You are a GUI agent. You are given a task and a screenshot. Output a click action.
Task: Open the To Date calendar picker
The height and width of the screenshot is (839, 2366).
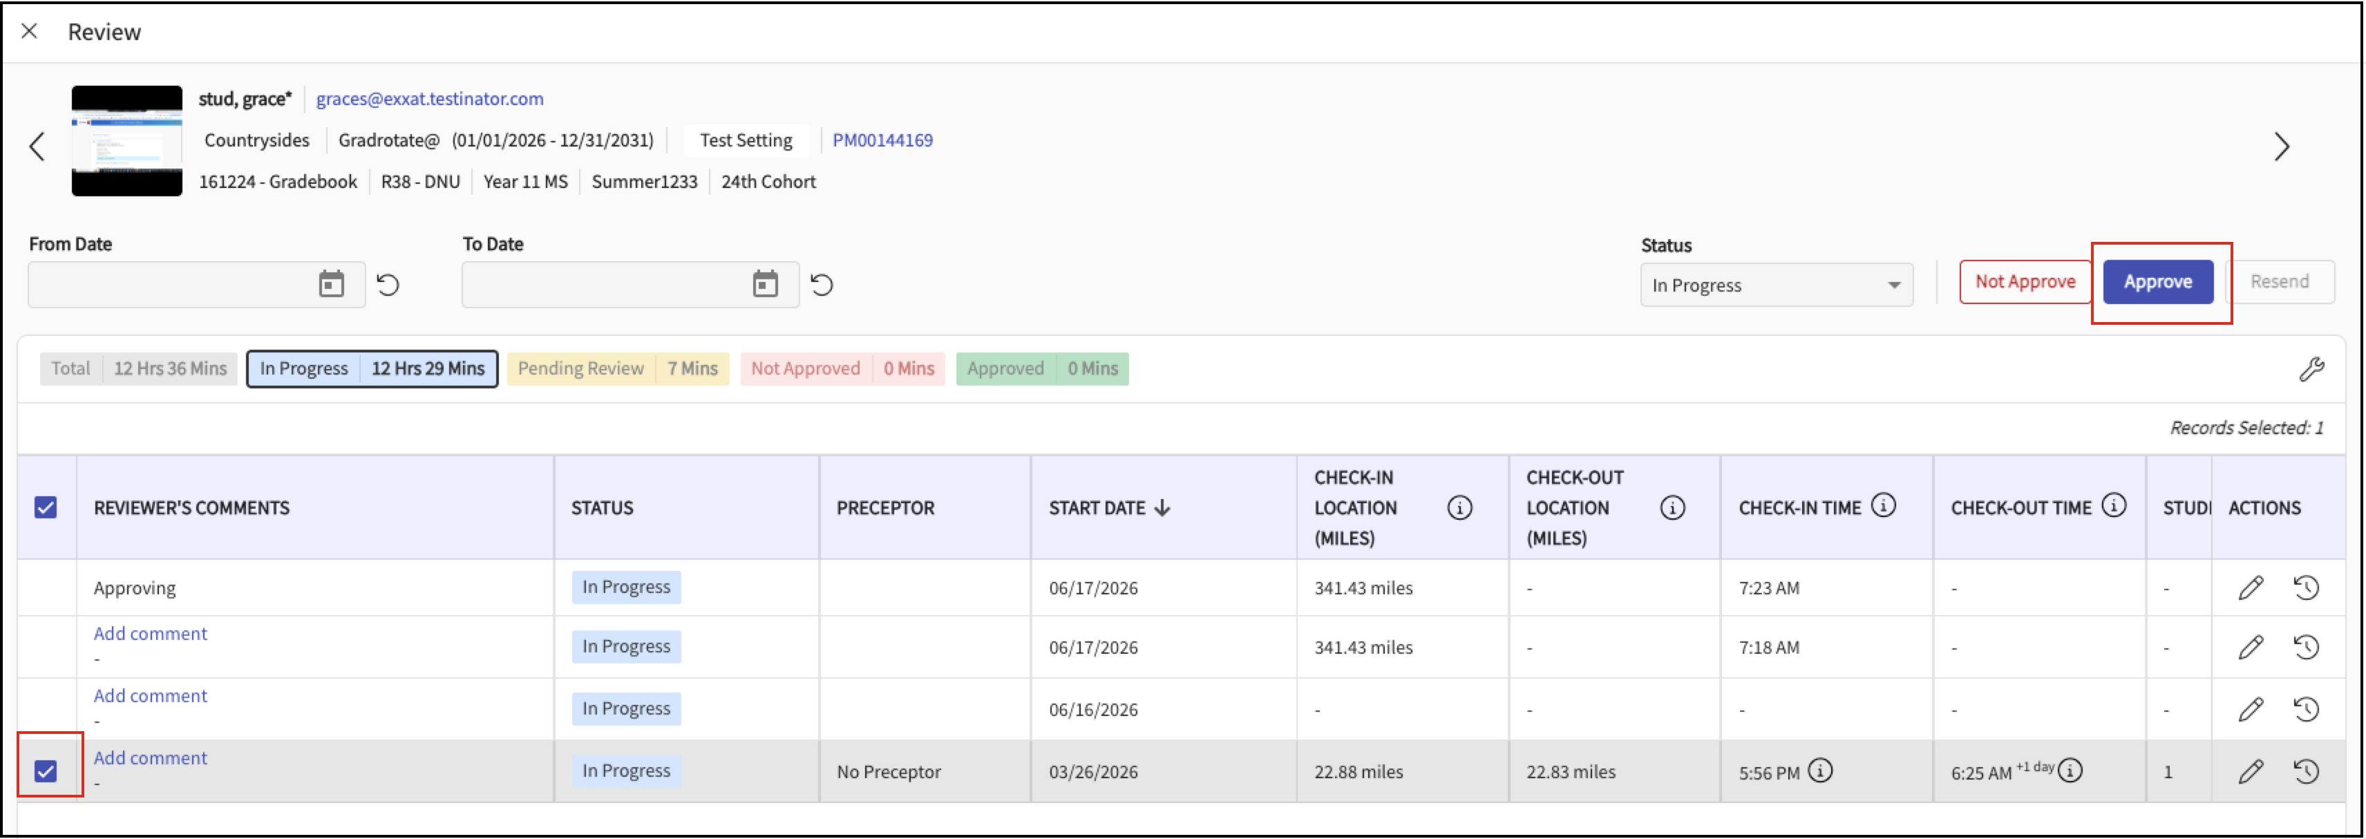click(765, 285)
